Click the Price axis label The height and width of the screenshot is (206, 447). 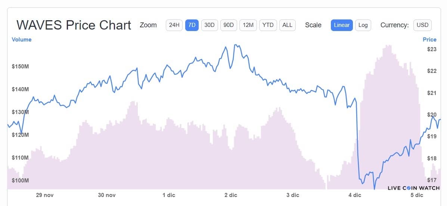tap(429, 40)
